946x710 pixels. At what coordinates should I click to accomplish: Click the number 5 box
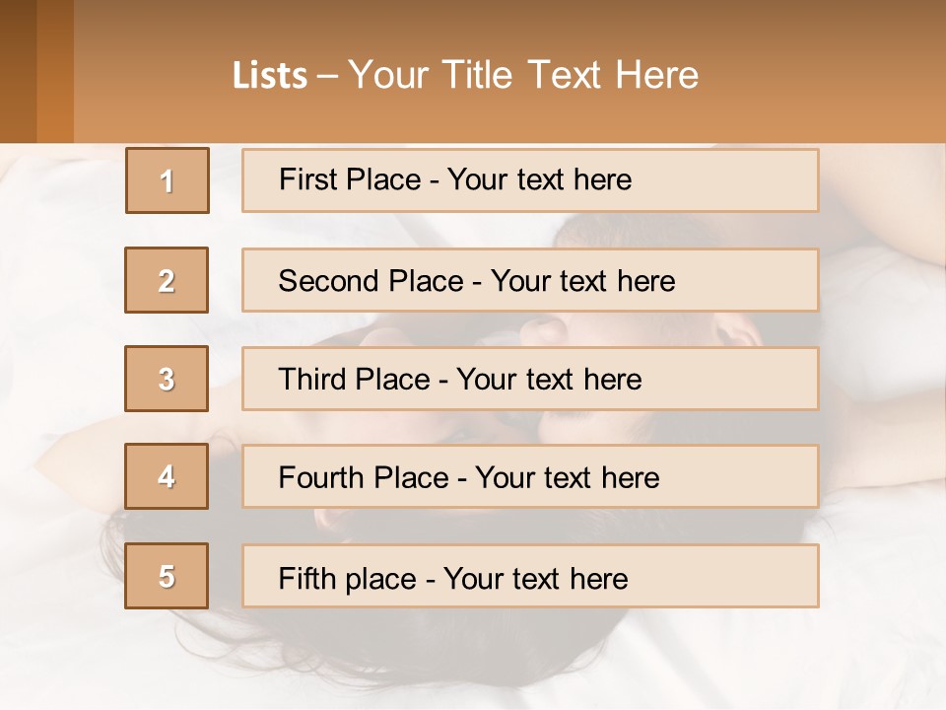[x=167, y=576]
